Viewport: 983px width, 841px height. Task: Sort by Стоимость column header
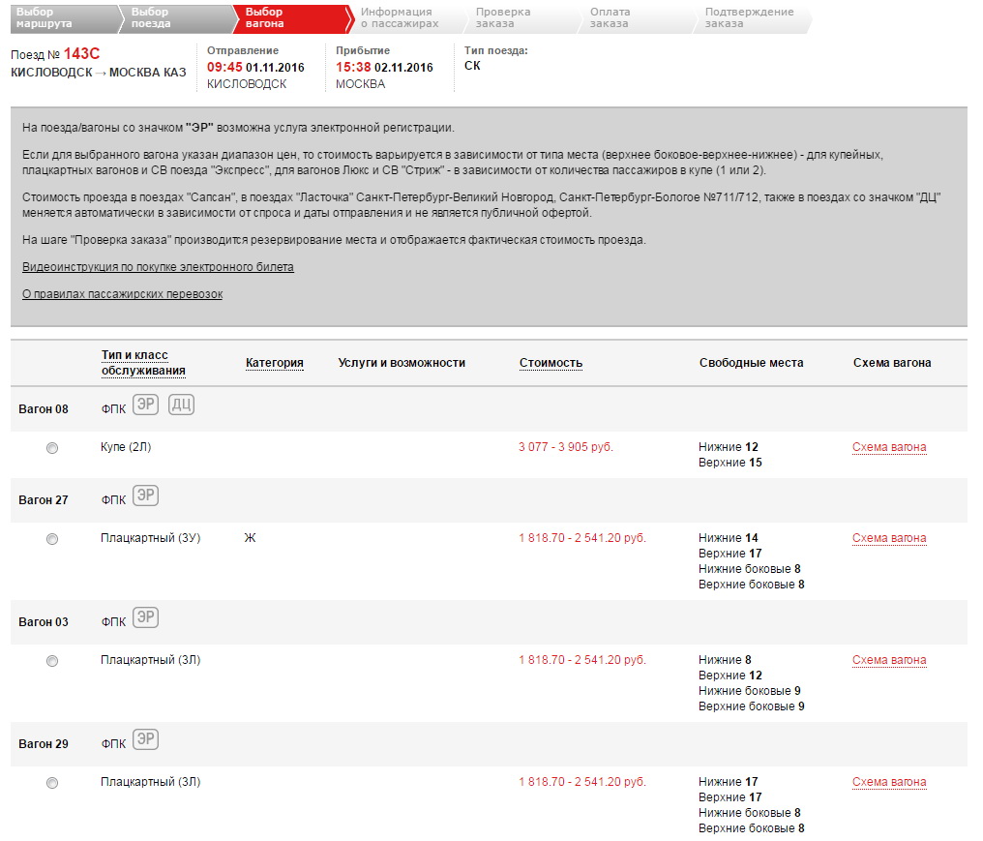(551, 363)
